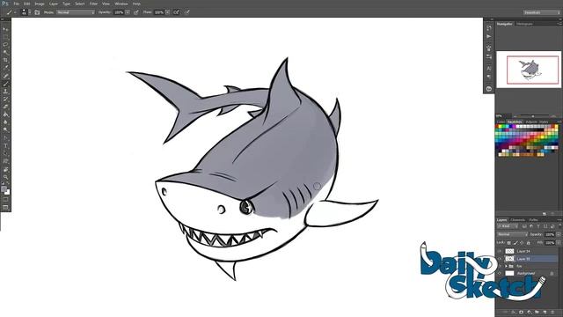The width and height of the screenshot is (563, 317).
Task: Toggle Quick Mask mode
Action: coord(5,200)
